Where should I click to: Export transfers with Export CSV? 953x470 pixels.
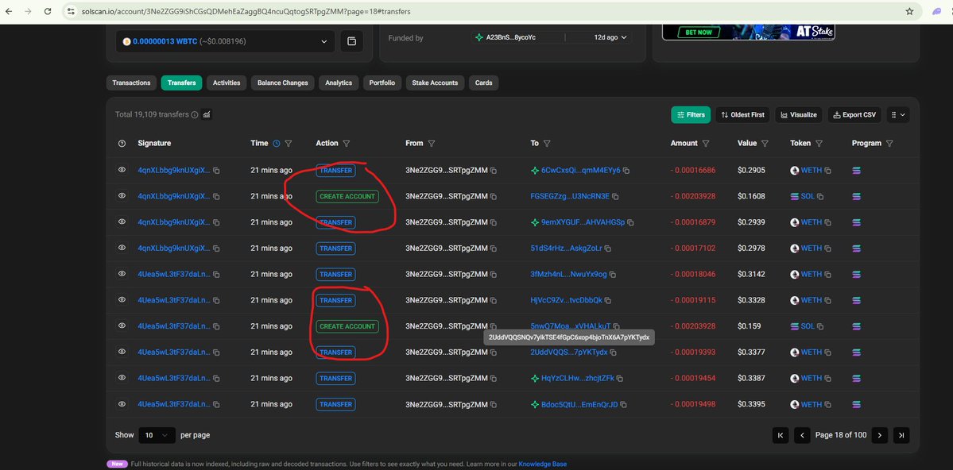click(854, 115)
